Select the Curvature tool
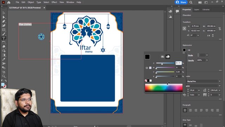The width and height of the screenshot is (225, 127). [x=4, y=26]
